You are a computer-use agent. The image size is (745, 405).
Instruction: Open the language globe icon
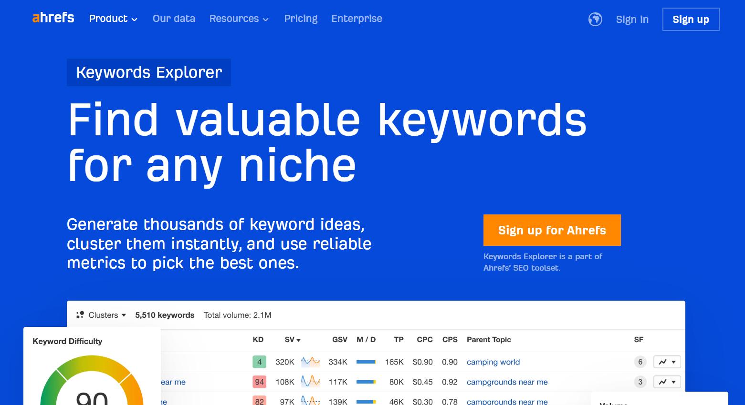[595, 20]
